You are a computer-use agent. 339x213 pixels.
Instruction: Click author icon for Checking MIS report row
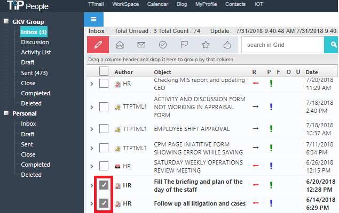tap(117, 84)
